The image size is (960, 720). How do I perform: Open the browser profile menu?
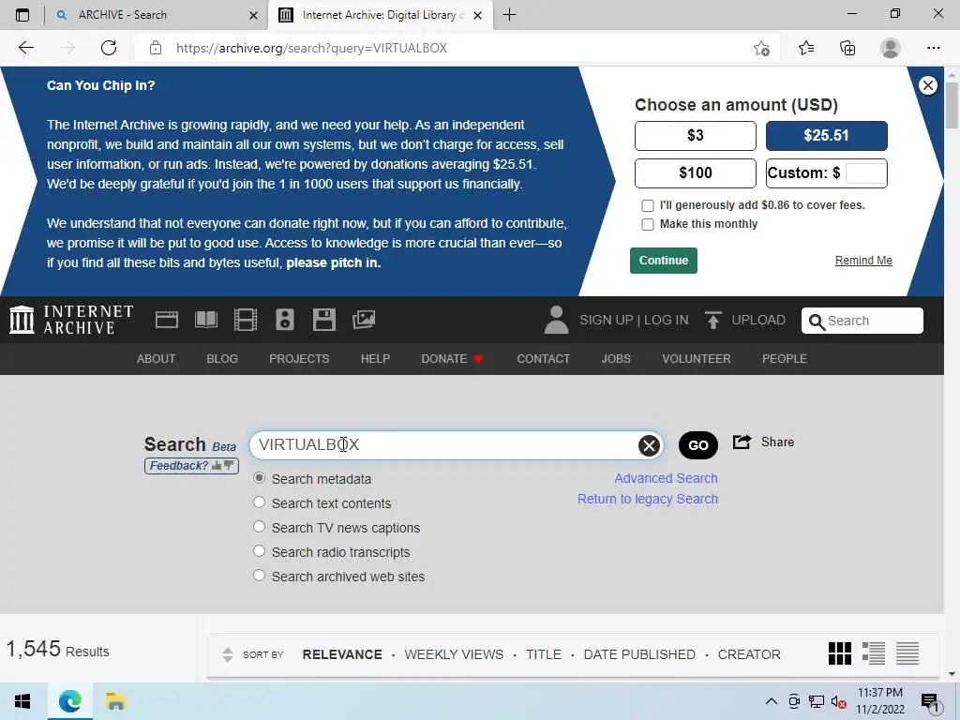891,48
